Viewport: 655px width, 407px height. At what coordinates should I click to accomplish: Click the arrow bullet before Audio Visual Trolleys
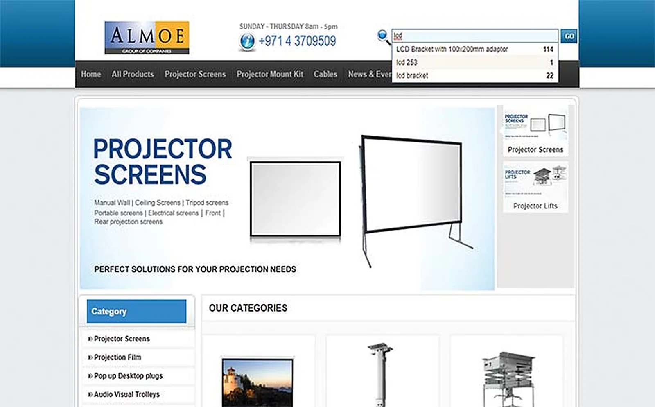tap(90, 394)
